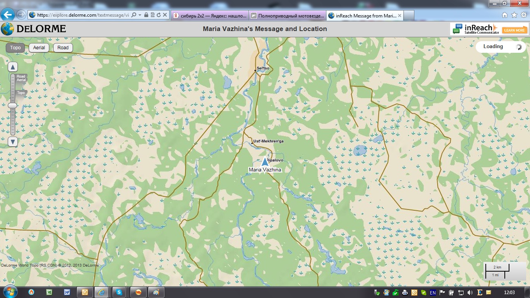Viewport: 530px width, 298px height.
Task: Open Skype from the taskbar
Action: pos(119,292)
